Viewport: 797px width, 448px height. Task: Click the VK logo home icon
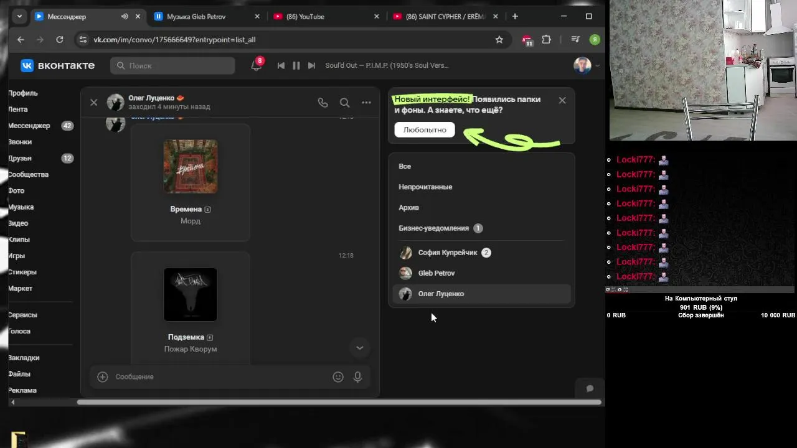27,65
